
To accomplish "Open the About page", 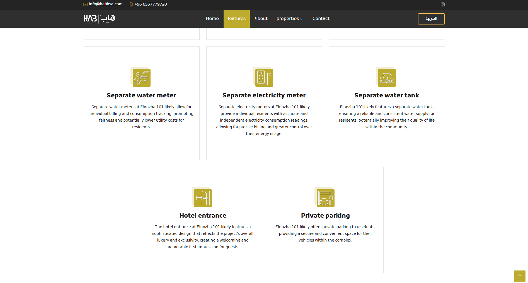I will 261,19.
